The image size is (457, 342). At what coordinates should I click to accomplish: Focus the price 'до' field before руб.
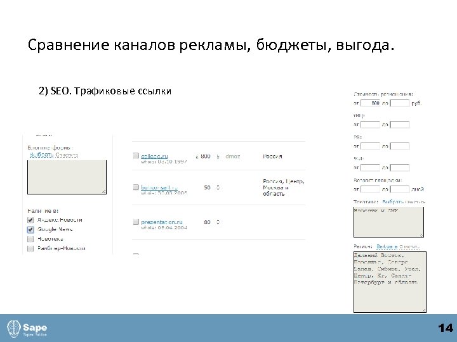(x=400, y=103)
